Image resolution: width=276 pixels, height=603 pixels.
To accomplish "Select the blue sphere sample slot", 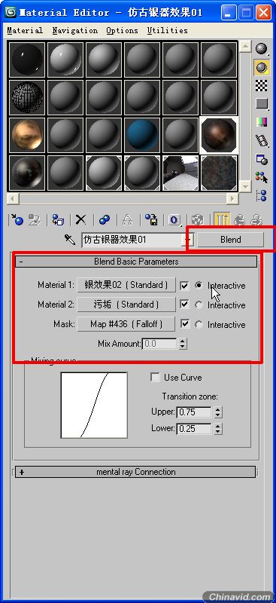I will [141, 135].
